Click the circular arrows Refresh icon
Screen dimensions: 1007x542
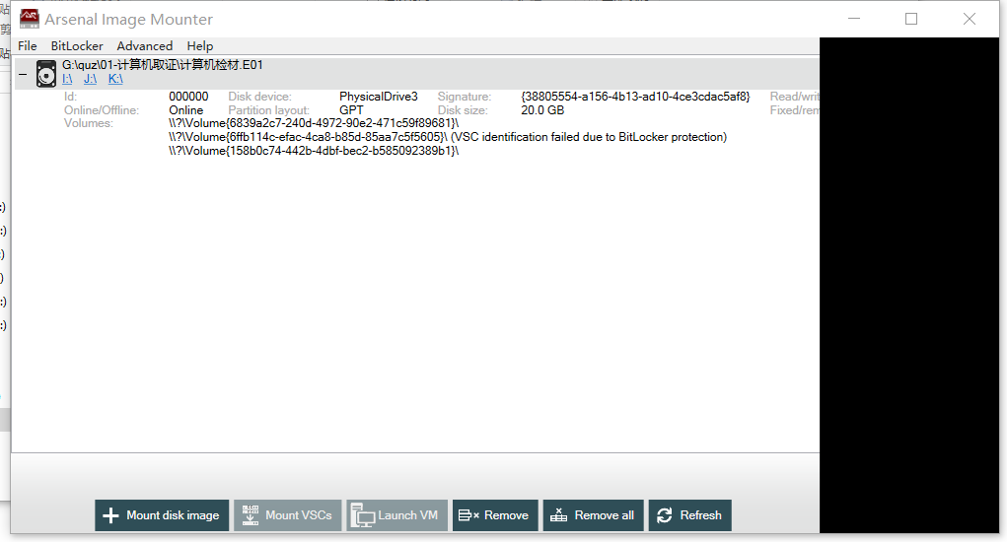[664, 515]
